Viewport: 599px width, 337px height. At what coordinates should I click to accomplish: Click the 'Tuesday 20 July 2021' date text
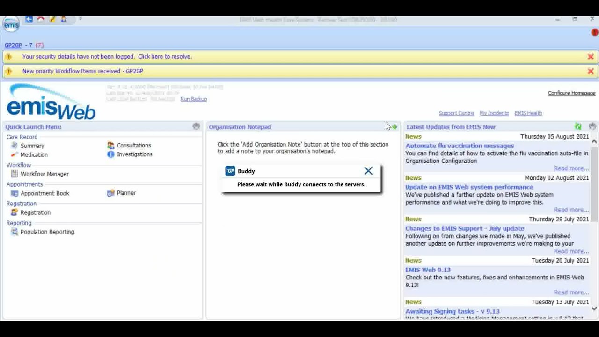tap(560, 261)
